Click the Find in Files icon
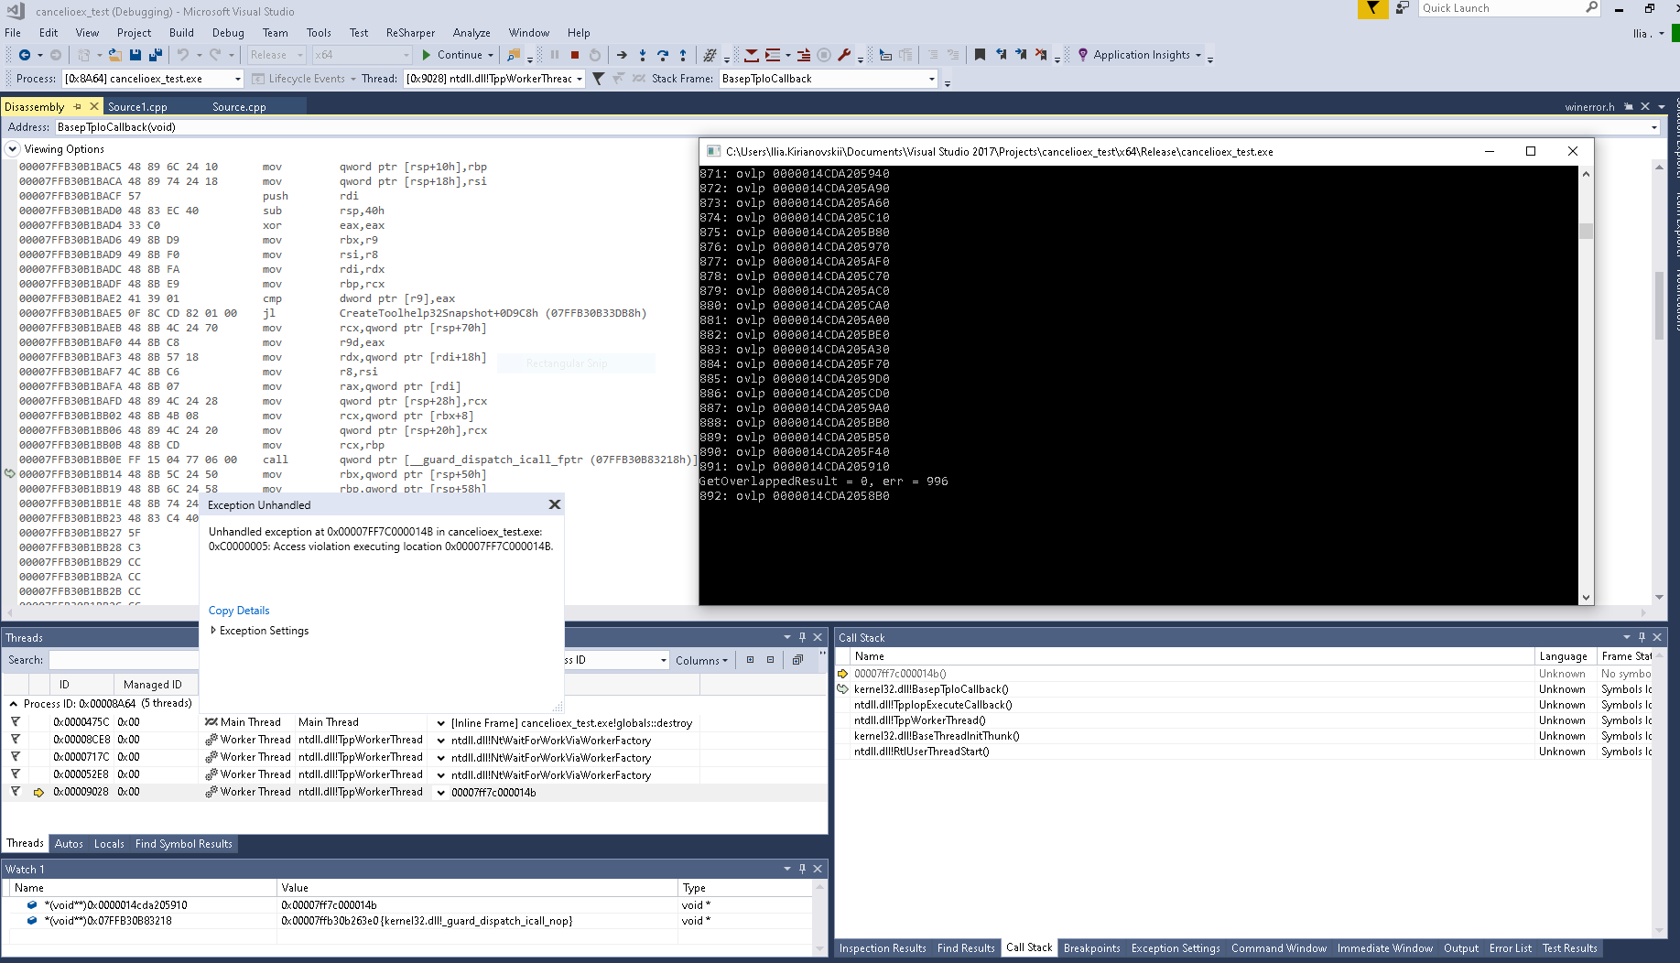Image resolution: width=1680 pixels, height=963 pixels. click(x=514, y=55)
